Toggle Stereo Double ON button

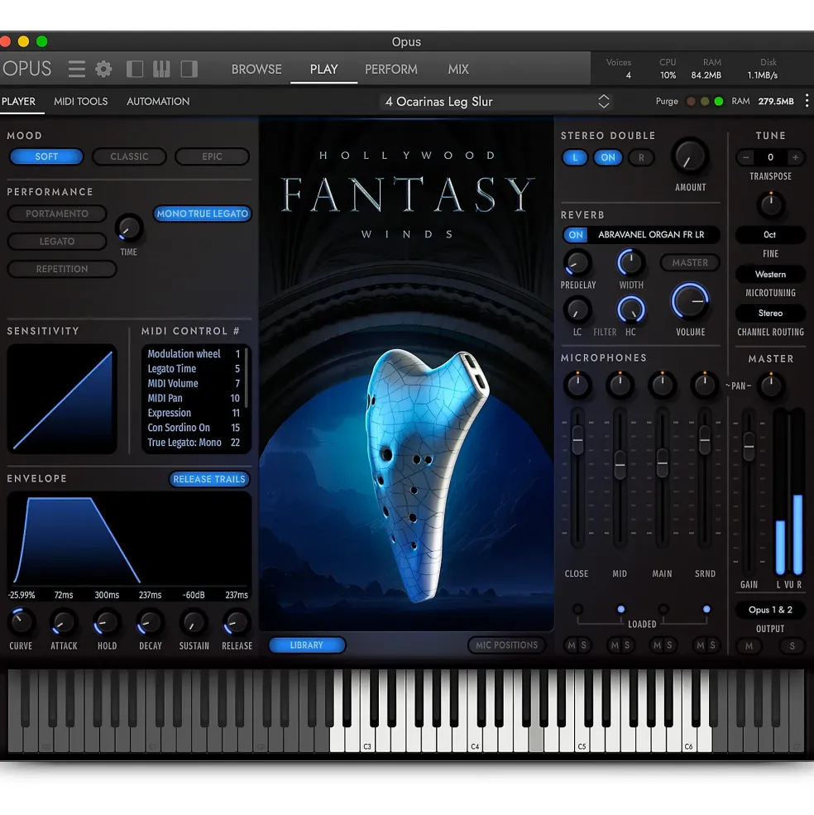(608, 157)
